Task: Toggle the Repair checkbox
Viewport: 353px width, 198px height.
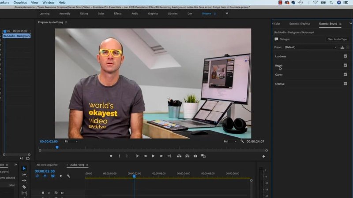Action: coord(345,65)
